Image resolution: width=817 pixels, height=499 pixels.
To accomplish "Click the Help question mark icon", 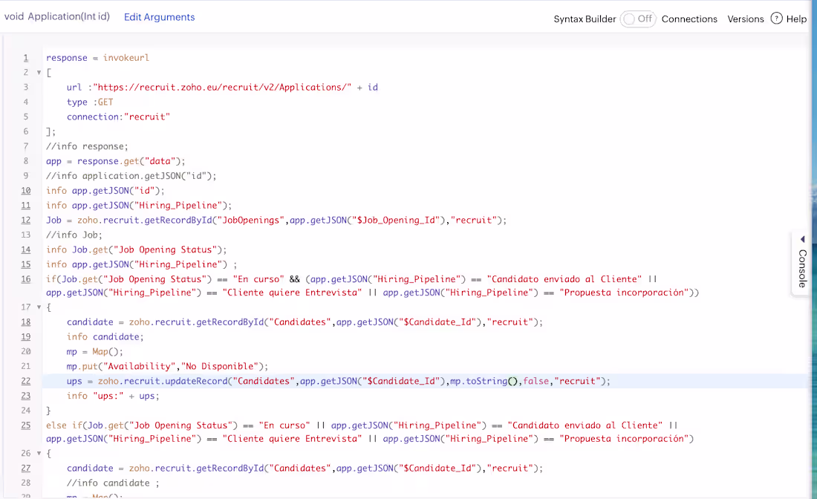I will [776, 19].
